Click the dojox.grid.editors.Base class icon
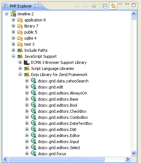Image resolution: width=141 pixels, height=163 pixels. point(33,99)
